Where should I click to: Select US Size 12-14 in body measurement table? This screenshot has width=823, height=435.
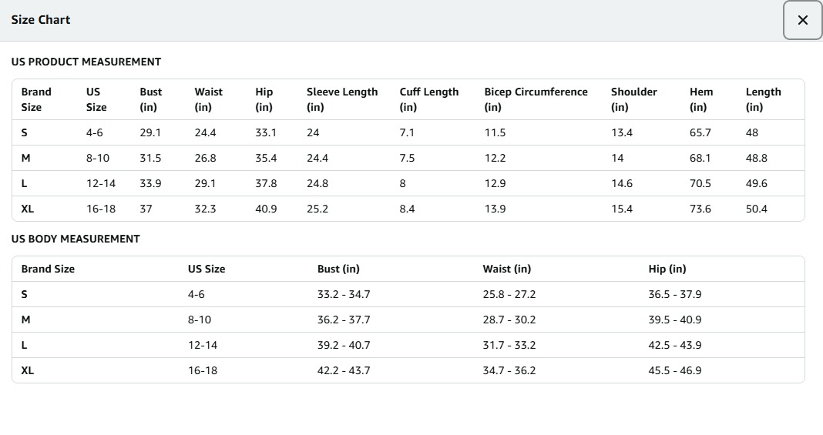[203, 345]
